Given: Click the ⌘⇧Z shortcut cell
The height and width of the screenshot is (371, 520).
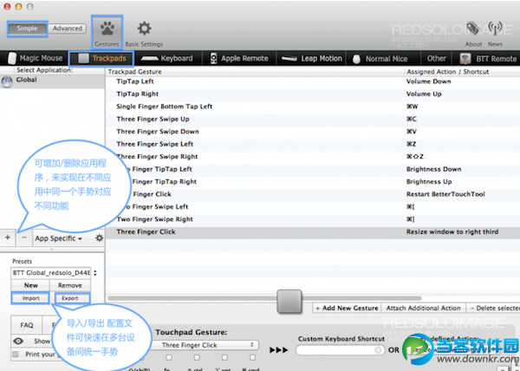Looking at the screenshot, I should point(415,157).
